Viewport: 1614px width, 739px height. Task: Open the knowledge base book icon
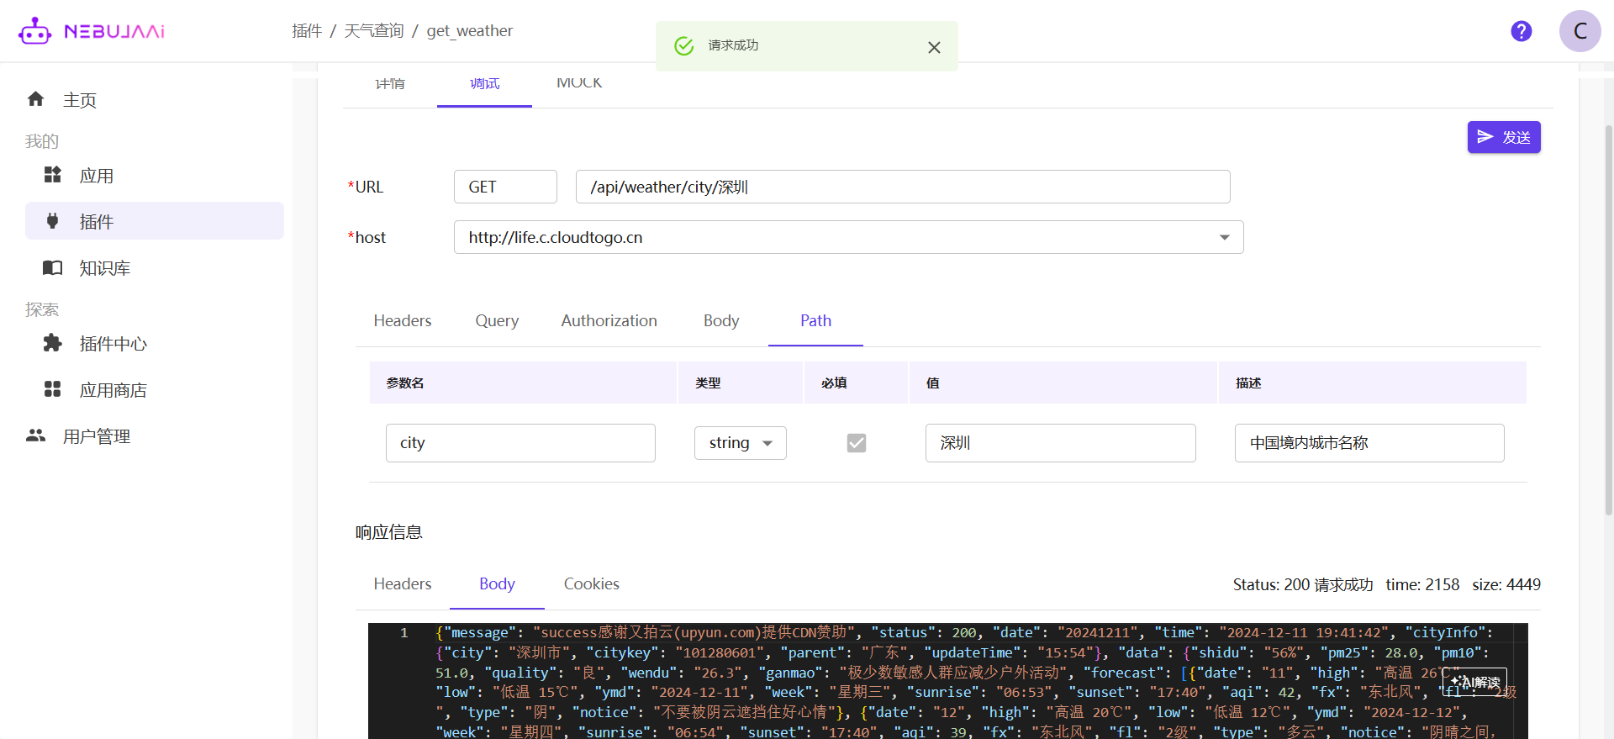click(52, 267)
